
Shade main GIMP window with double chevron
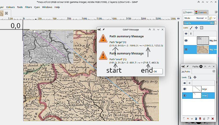199,2
